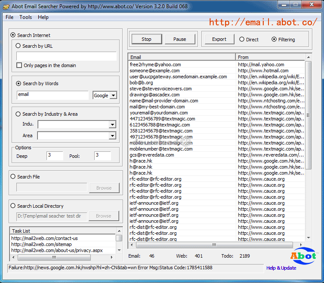Select the name@mail-provider-domain.com row

216,101
